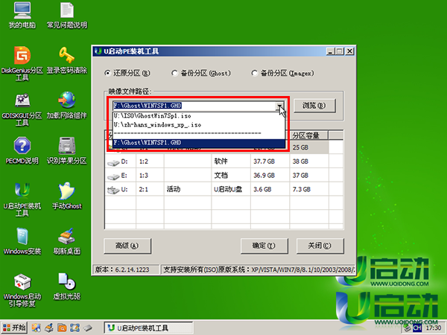The width and height of the screenshot is (447, 335).
Task: Click 关闭 (C) close button
Action: (x=320, y=246)
